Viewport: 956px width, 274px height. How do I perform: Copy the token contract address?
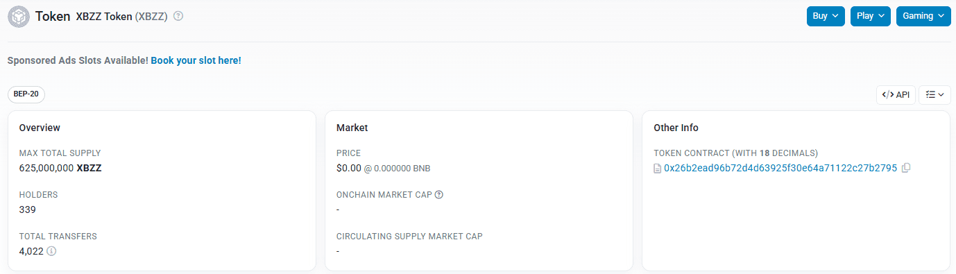click(x=906, y=168)
